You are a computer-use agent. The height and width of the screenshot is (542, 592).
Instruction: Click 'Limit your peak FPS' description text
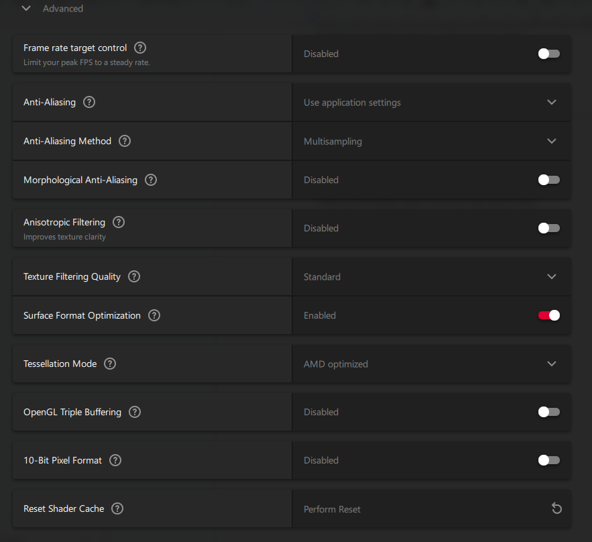86,62
